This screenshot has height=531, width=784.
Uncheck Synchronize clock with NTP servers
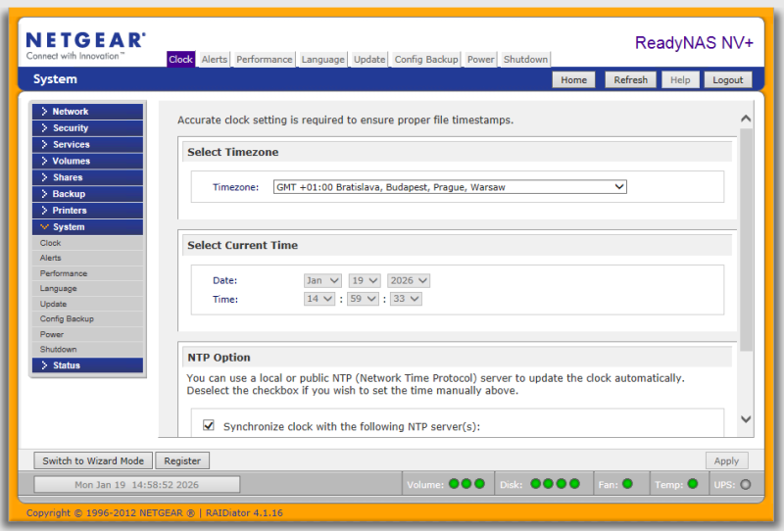coord(209,425)
